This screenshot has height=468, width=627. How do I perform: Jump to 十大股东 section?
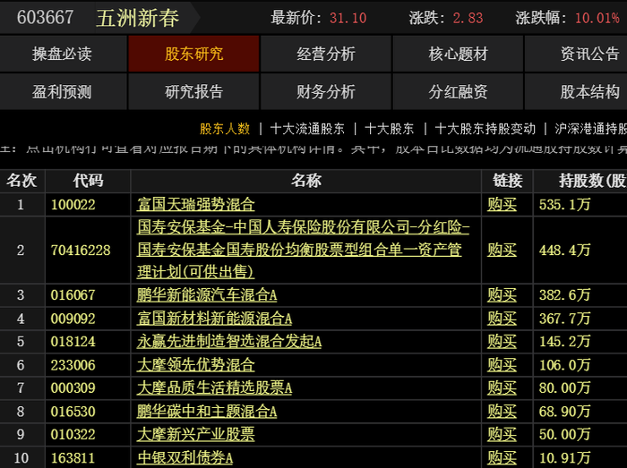390,129
